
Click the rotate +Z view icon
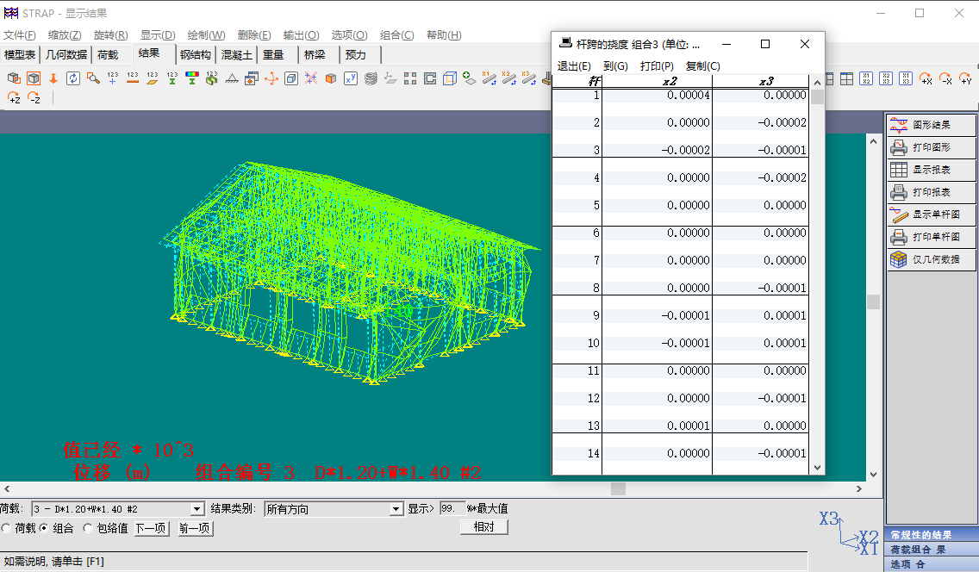click(x=14, y=98)
